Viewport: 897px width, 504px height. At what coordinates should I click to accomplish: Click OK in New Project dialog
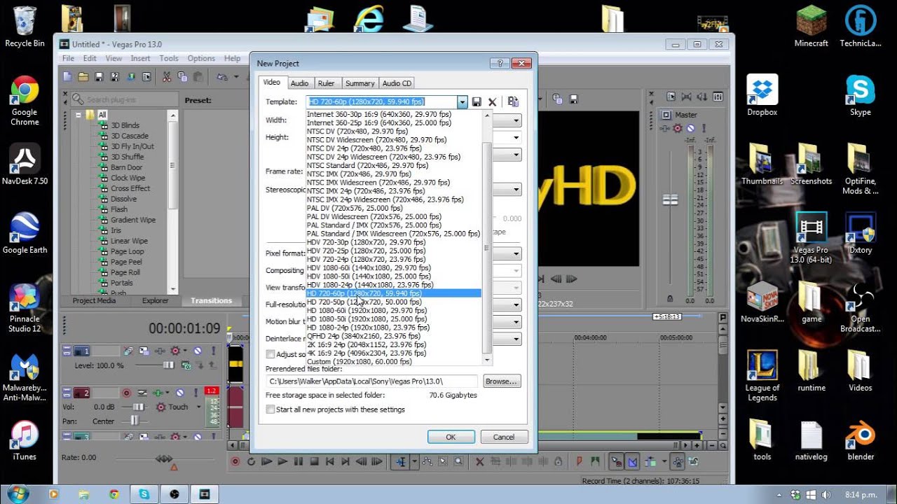[451, 437]
